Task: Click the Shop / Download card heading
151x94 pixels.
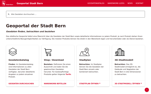Action: (x=54, y=60)
